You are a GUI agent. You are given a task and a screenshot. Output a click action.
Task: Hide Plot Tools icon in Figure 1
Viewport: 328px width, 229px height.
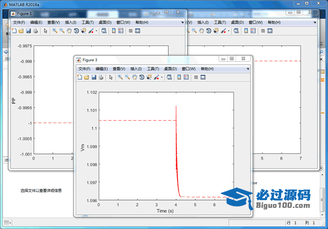point(131,31)
